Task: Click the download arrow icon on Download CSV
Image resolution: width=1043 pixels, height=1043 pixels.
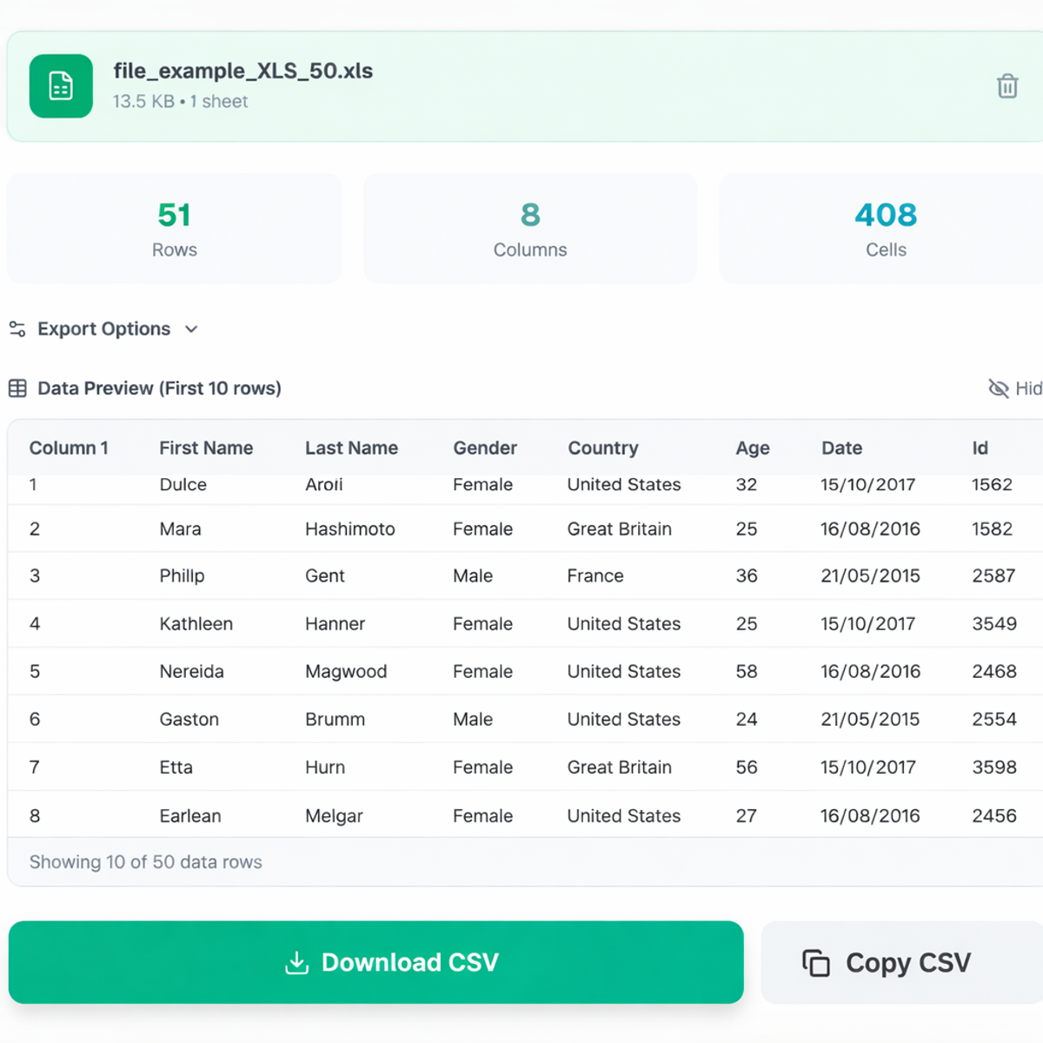Action: point(297,962)
